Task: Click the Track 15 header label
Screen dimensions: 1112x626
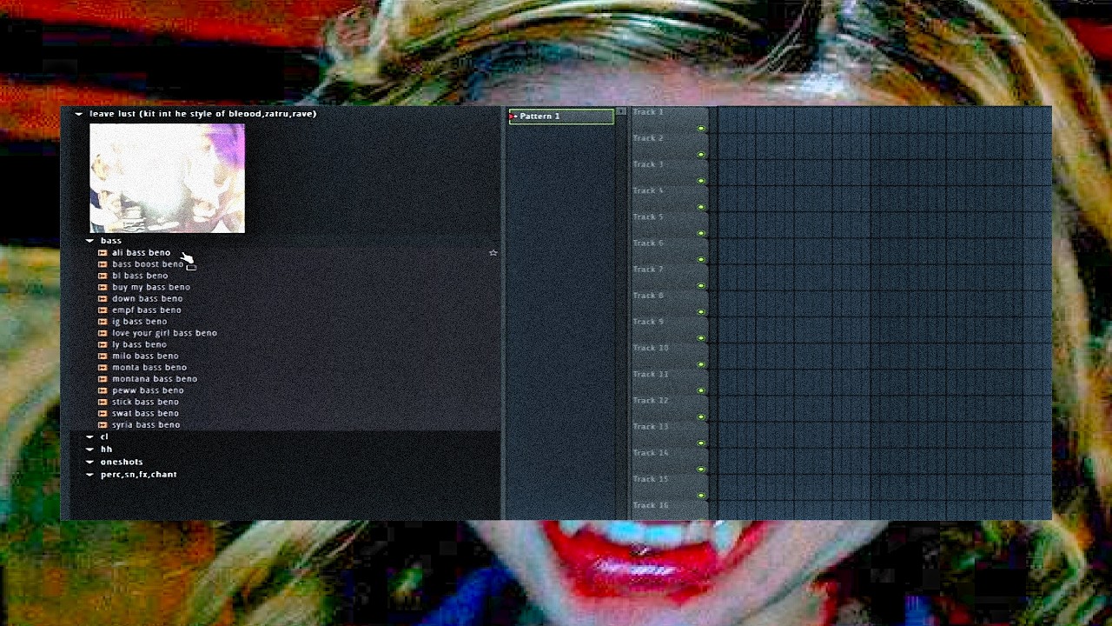Action: 651,478
